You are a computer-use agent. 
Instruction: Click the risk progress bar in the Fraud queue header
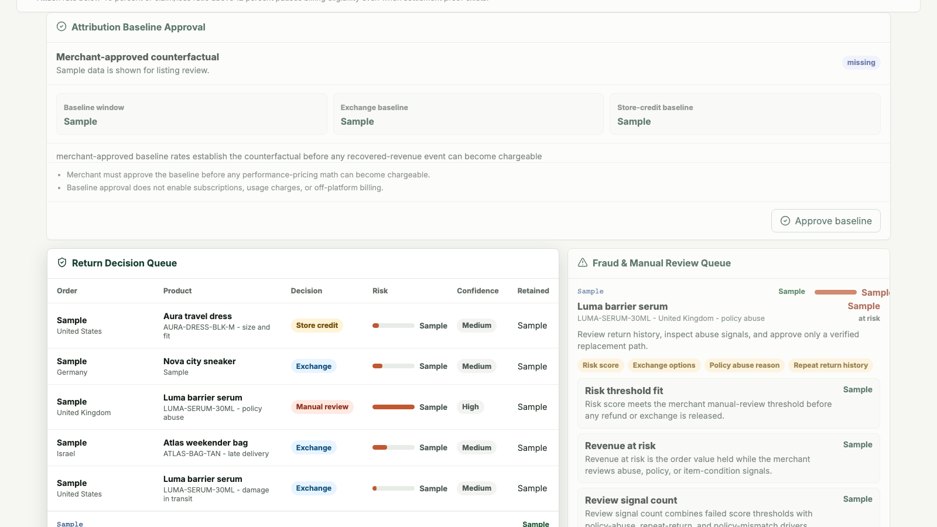click(x=836, y=292)
